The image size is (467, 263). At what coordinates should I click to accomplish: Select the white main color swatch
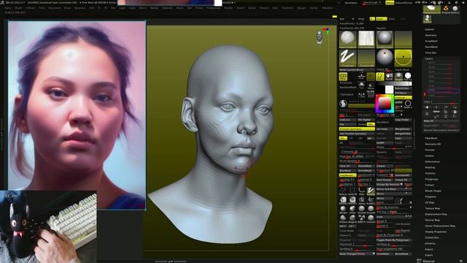(389, 89)
